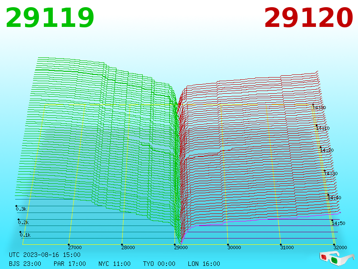Click the 3D glasses icon
Image resolution: width=358 pixels, height=269 pixels.
pos(337,258)
